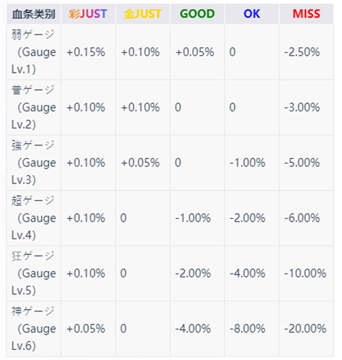Click the -6.00% MISS cell
Viewport: 342px width, 360px height.
(x=302, y=218)
